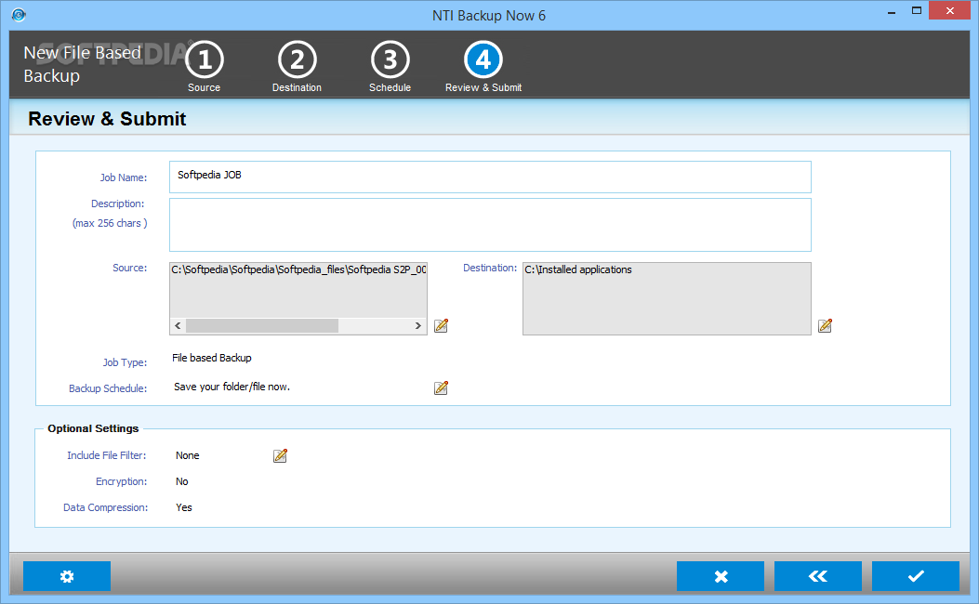This screenshot has width=979, height=604.
Task: Maximize the NTI Backup Now window
Action: [x=917, y=10]
